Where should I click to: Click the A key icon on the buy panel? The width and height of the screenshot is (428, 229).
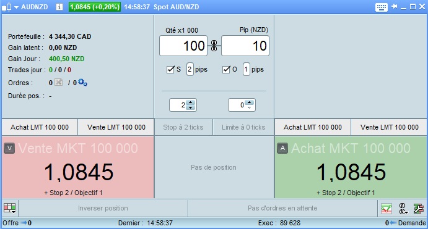point(282,148)
